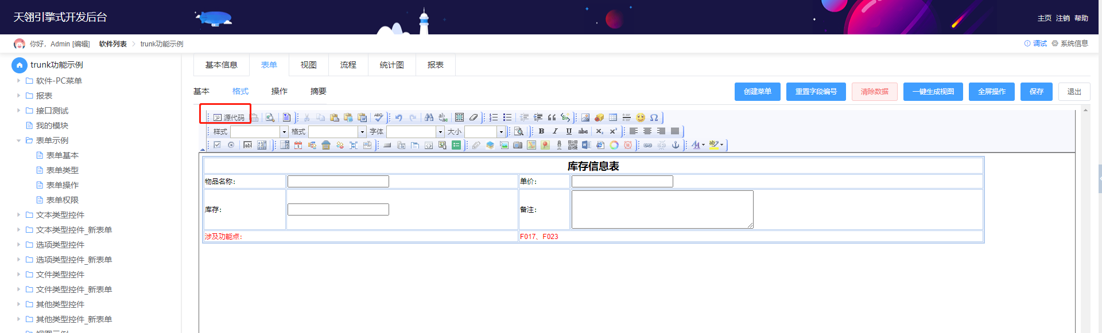Select the 操作 sub-tab
1102x333 pixels.
click(x=280, y=91)
